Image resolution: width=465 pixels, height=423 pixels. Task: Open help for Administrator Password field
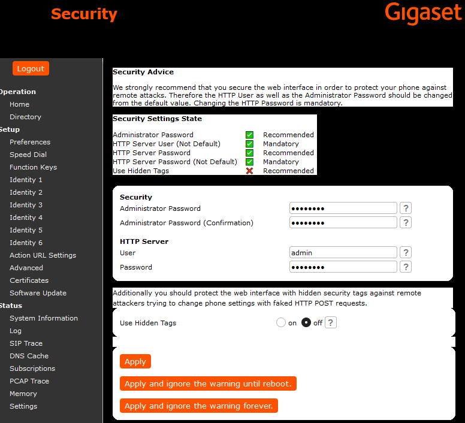point(406,208)
